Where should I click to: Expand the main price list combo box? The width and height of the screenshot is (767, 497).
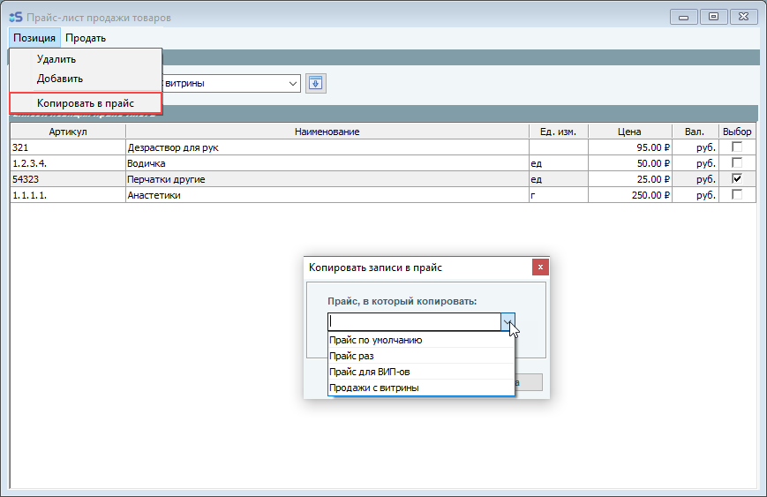[293, 83]
